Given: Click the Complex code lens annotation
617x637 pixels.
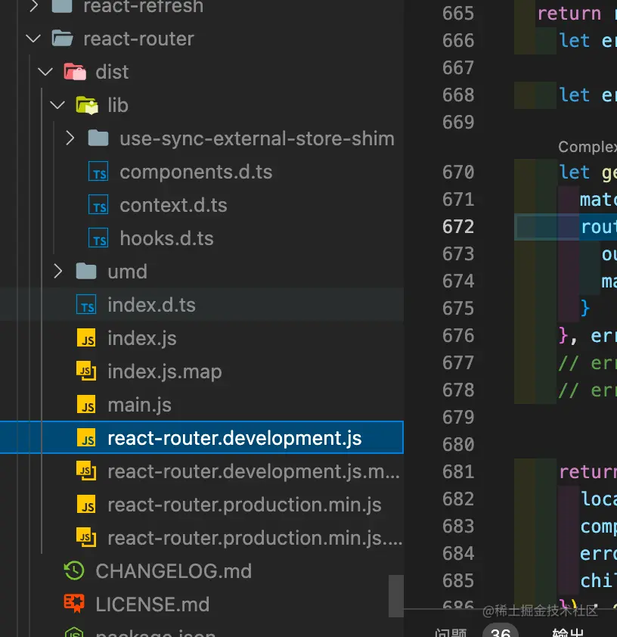Looking at the screenshot, I should click(588, 147).
